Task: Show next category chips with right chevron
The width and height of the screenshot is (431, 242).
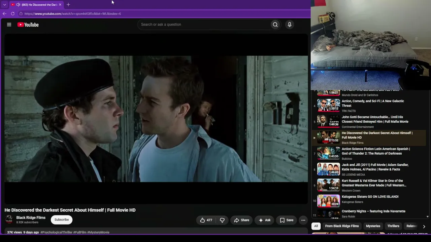Action: pyautogui.click(x=424, y=226)
